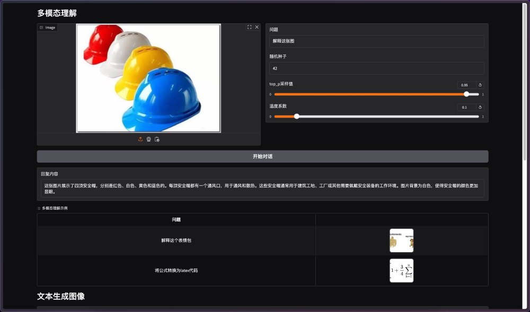Click the reset icon beside the 温度系数 value
This screenshot has width=530, height=312.
(x=479, y=107)
